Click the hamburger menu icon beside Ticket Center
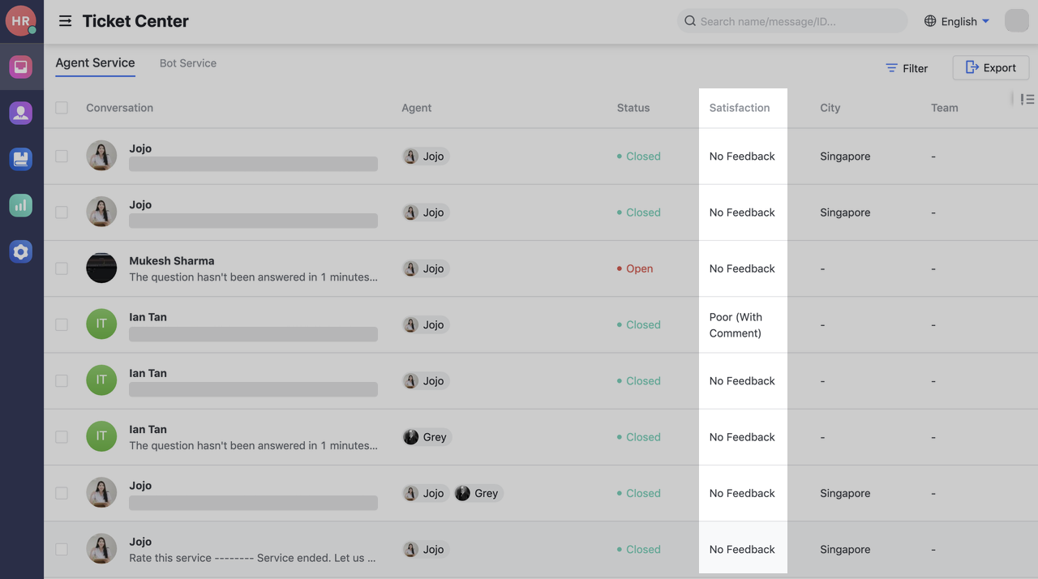The image size is (1038, 579). click(65, 21)
